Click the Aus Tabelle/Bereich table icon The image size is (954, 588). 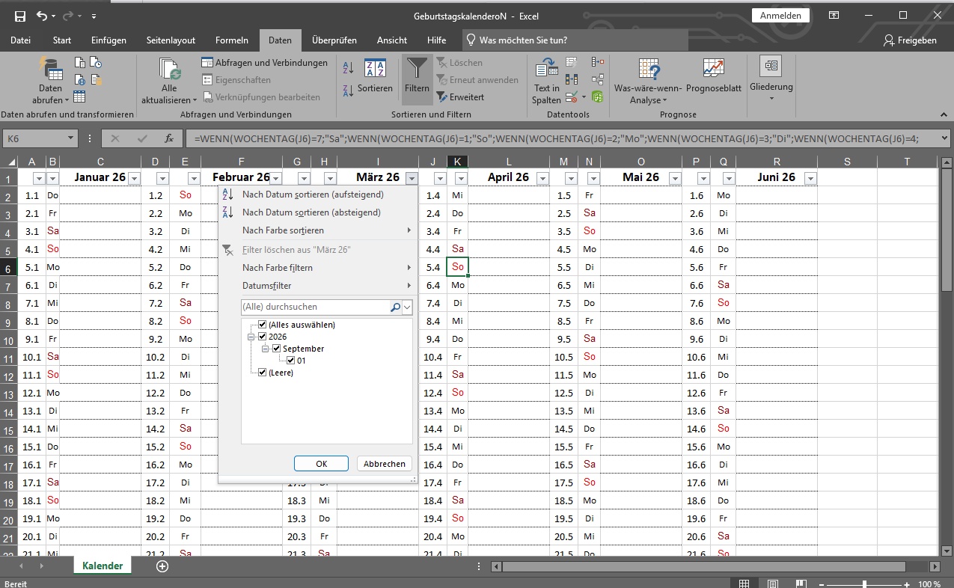80,97
